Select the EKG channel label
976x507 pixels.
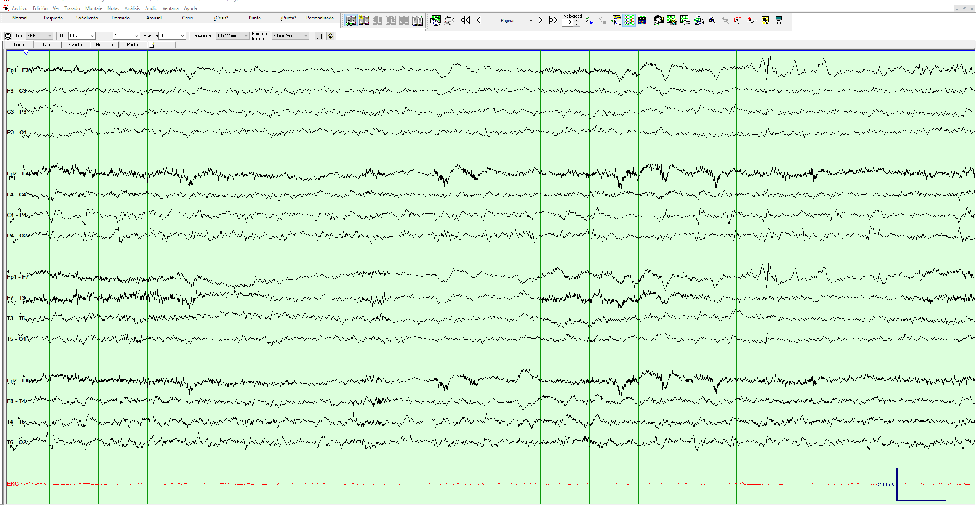(x=13, y=484)
